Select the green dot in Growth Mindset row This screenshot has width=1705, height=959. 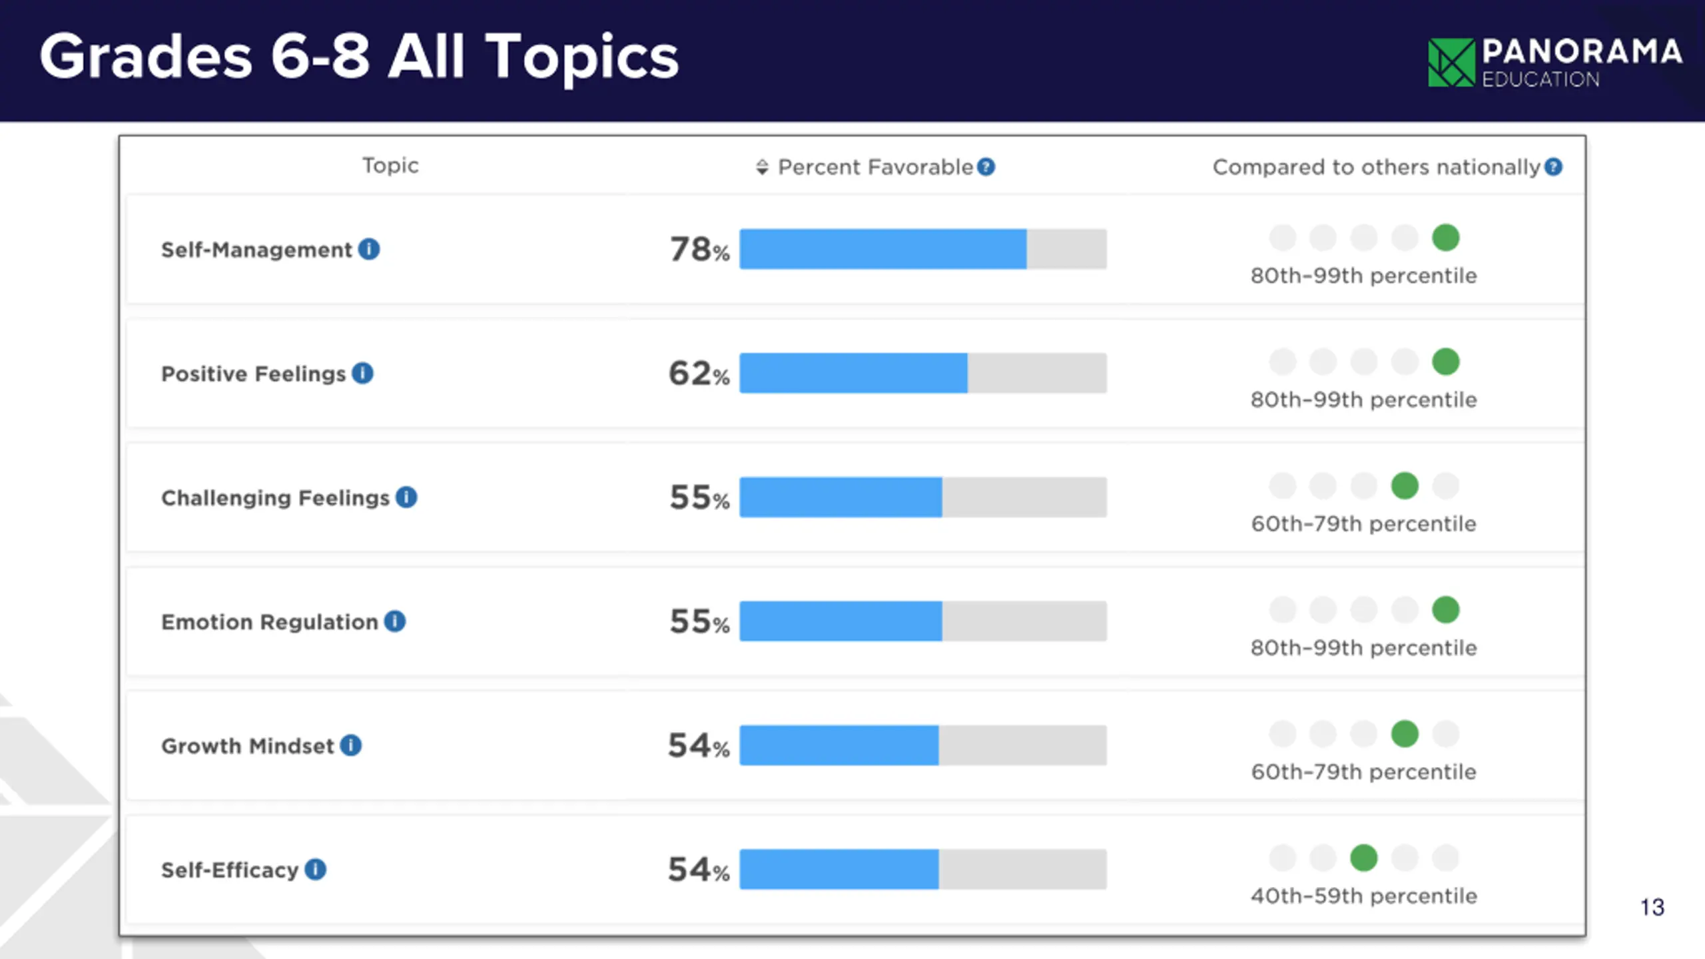(x=1405, y=734)
